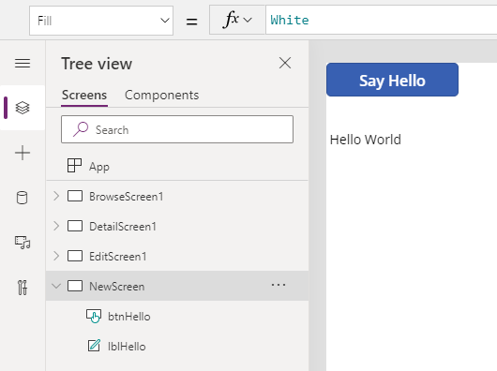
Task: Click the NewScreen screen icon
Action: click(x=75, y=286)
